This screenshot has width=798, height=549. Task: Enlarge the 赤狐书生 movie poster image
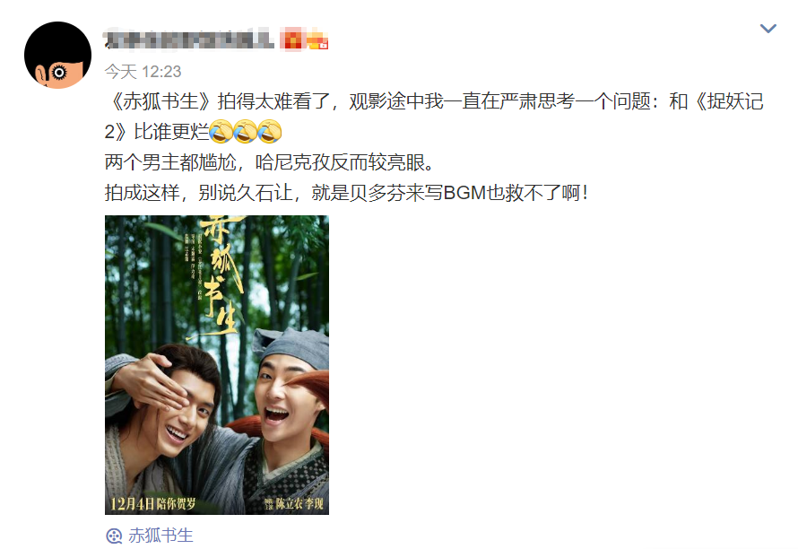(x=217, y=364)
